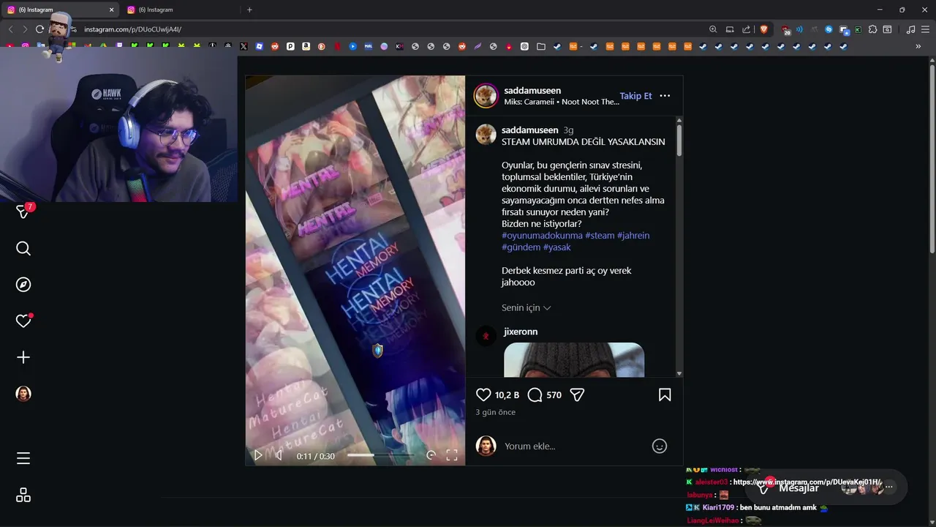Open the extensions puzzle piece icon
The height and width of the screenshot is (527, 936).
872,29
